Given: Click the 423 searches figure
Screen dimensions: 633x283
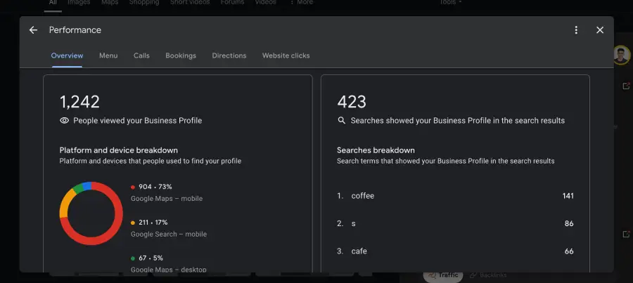Looking at the screenshot, I should tap(352, 102).
